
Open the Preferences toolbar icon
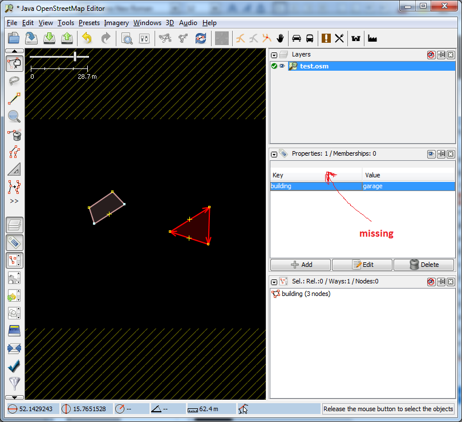pyautogui.click(x=144, y=38)
